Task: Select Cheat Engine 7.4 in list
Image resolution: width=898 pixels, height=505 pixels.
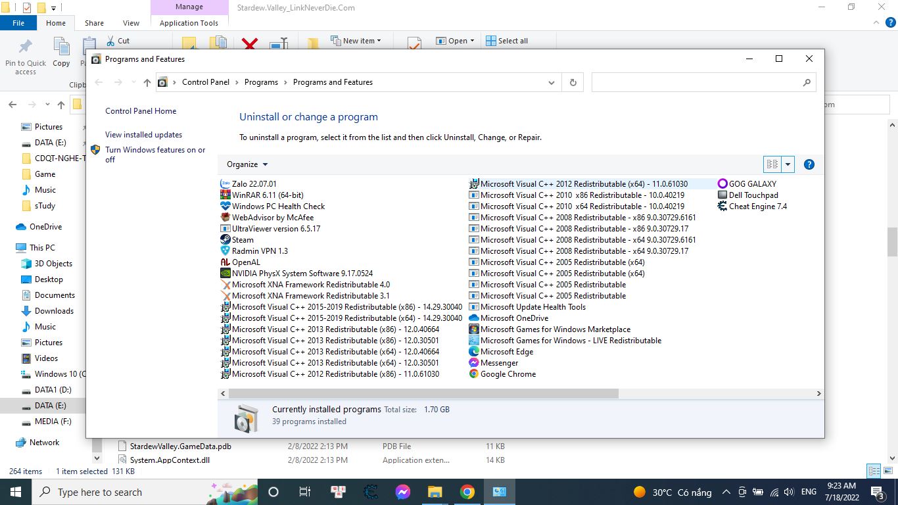Action: tap(757, 206)
